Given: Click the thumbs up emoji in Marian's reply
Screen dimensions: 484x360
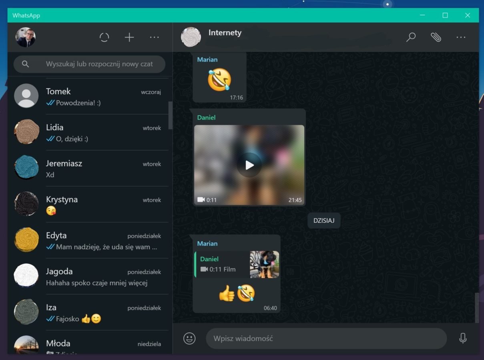Looking at the screenshot, I should (x=227, y=294).
